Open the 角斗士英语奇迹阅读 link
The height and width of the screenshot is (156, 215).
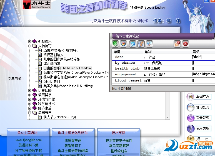pos(73,151)
